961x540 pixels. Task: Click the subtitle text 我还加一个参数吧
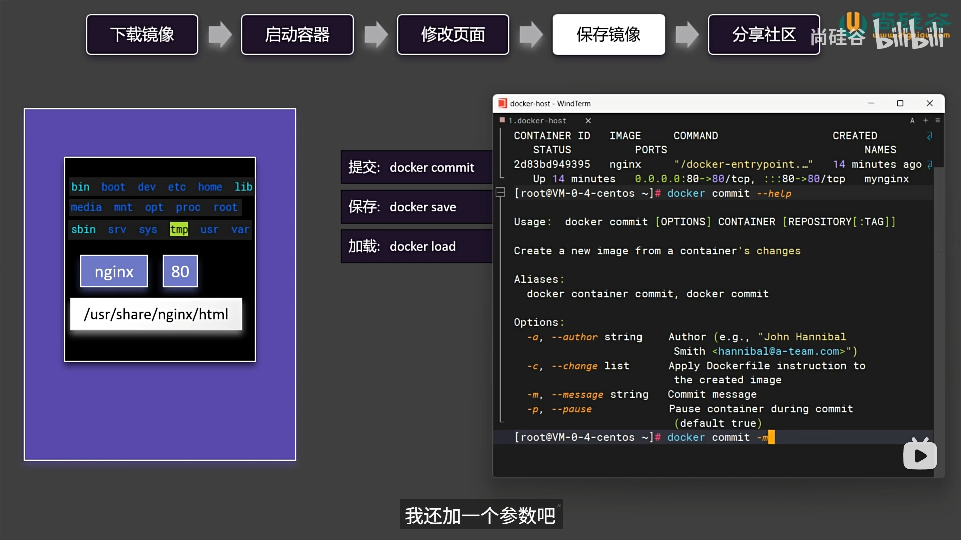pyautogui.click(x=481, y=515)
